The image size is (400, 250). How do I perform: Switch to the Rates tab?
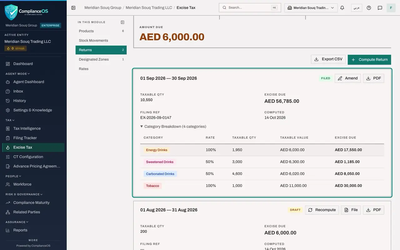coord(101,69)
